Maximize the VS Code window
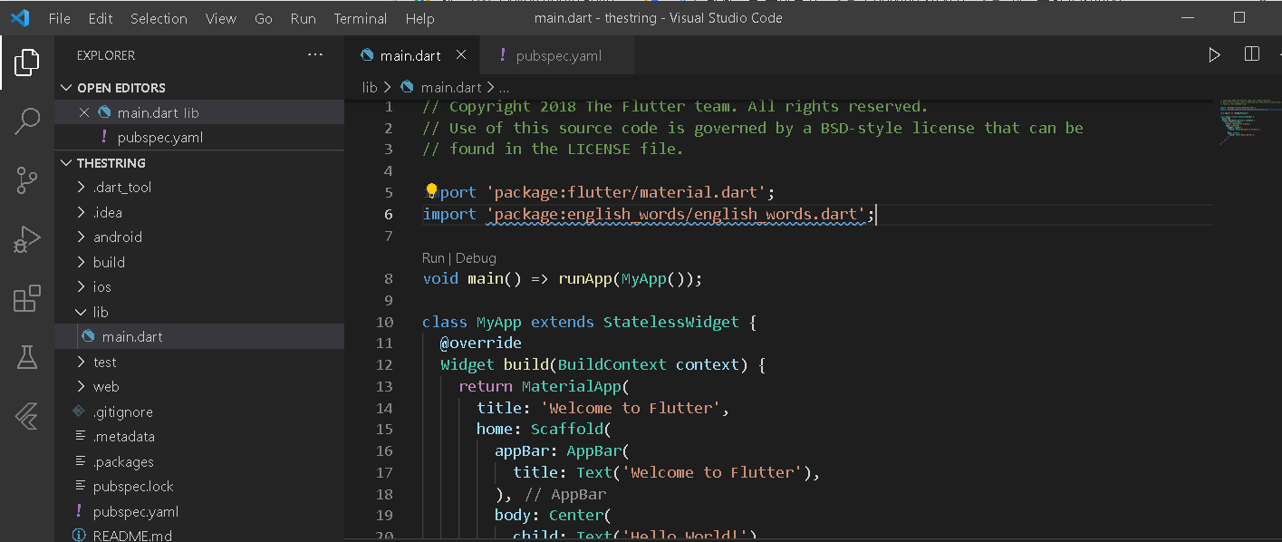The height and width of the screenshot is (542, 1282). (x=1239, y=18)
